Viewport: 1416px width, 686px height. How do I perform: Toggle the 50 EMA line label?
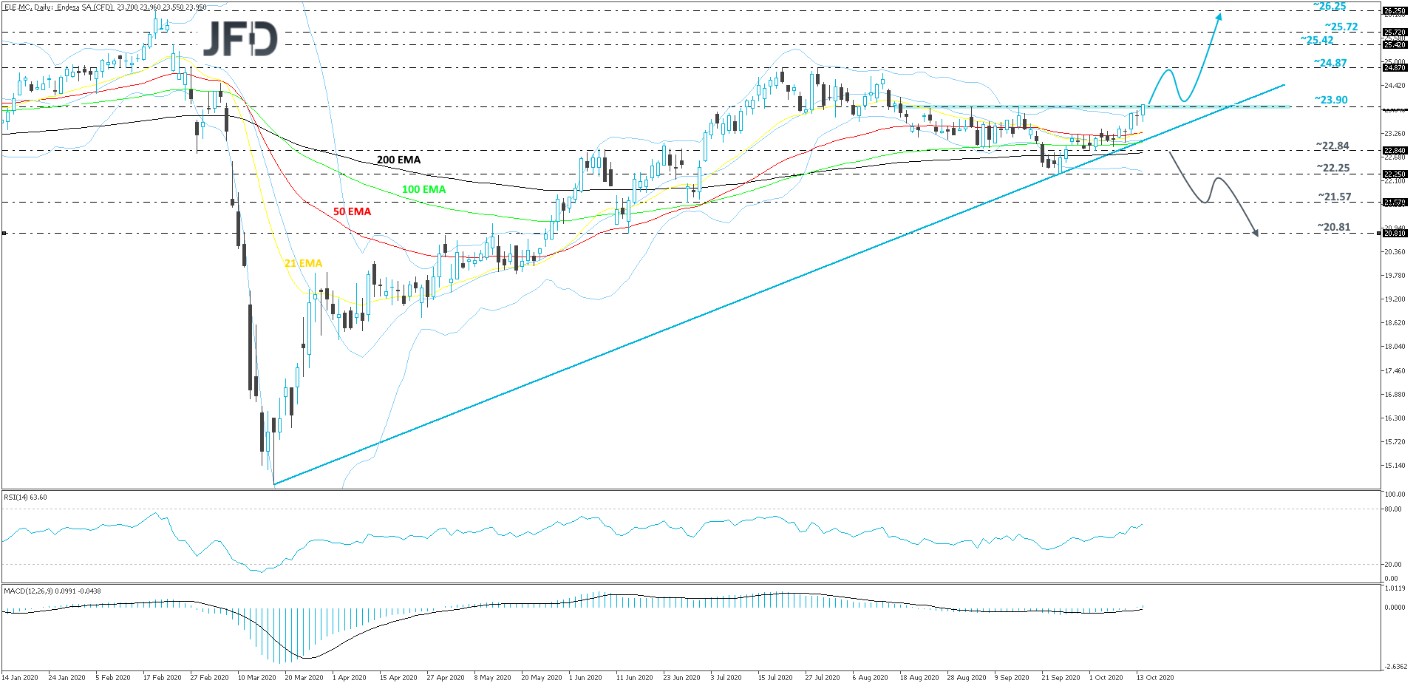351,212
